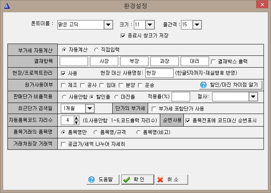Decrease 자동품목코드 자리수 with down arrow

pos(77,123)
